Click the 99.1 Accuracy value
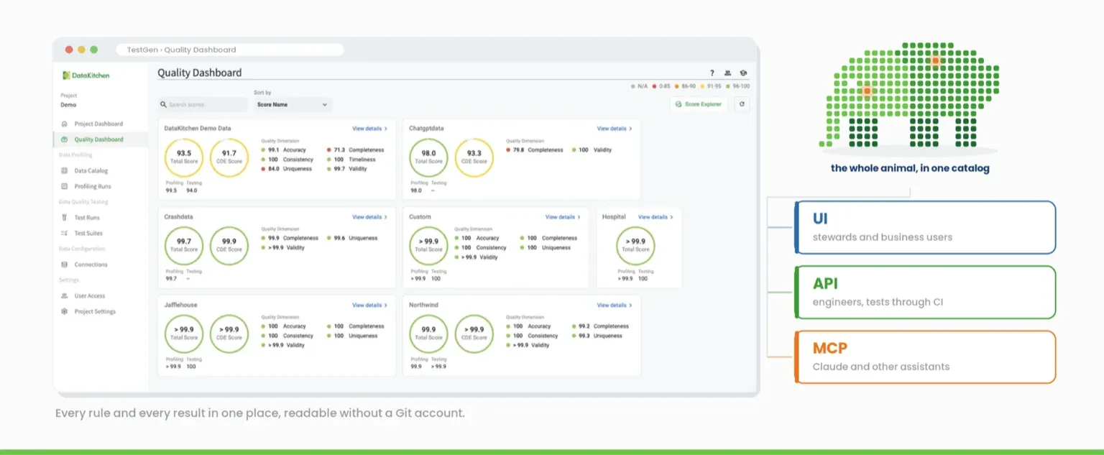This screenshot has height=455, width=1104. 274,150
